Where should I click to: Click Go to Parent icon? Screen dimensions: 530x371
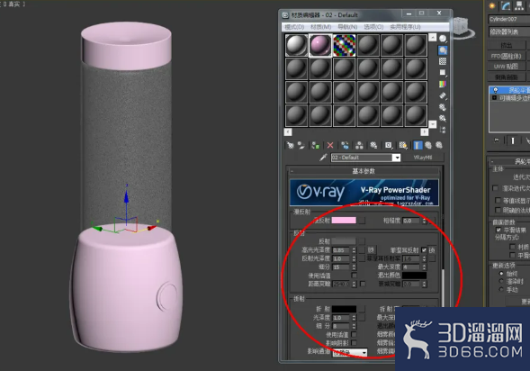coord(428,145)
